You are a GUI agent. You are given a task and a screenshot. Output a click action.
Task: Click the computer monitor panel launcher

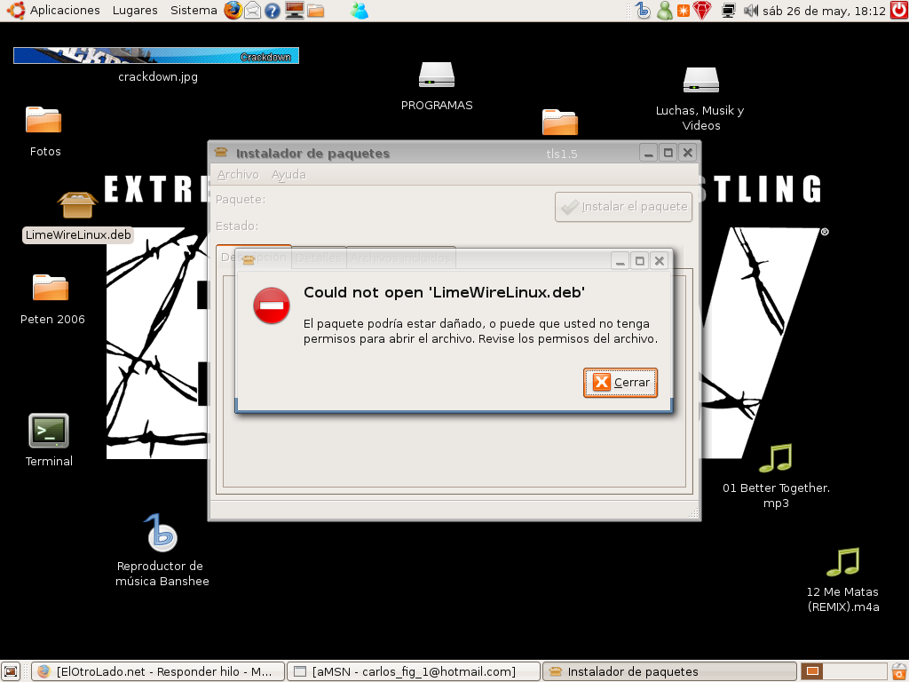[x=295, y=11]
